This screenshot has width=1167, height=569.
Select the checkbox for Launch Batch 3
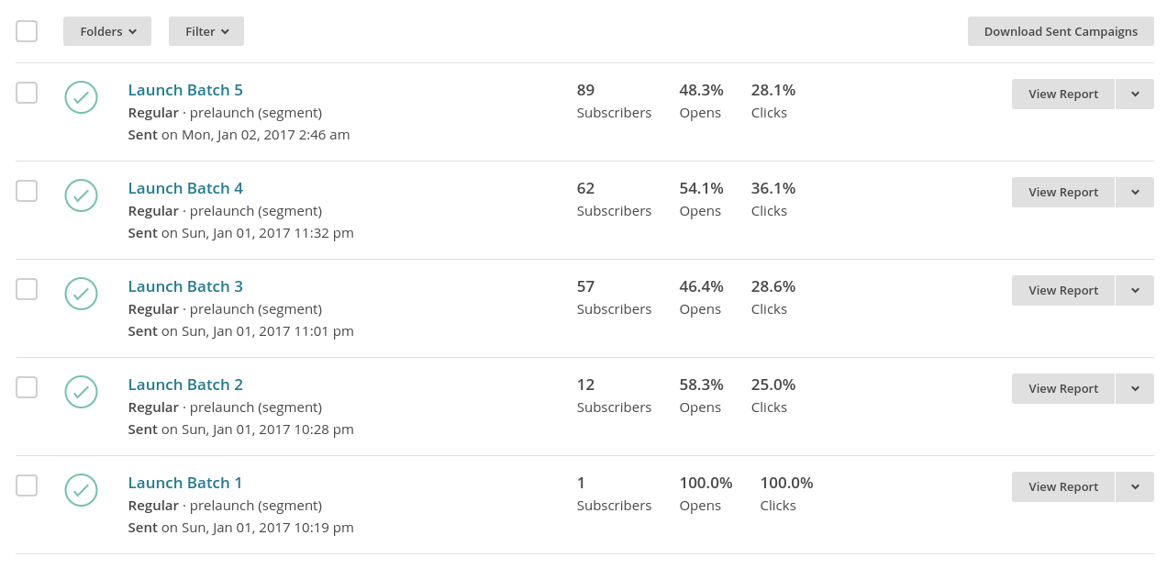point(27,288)
